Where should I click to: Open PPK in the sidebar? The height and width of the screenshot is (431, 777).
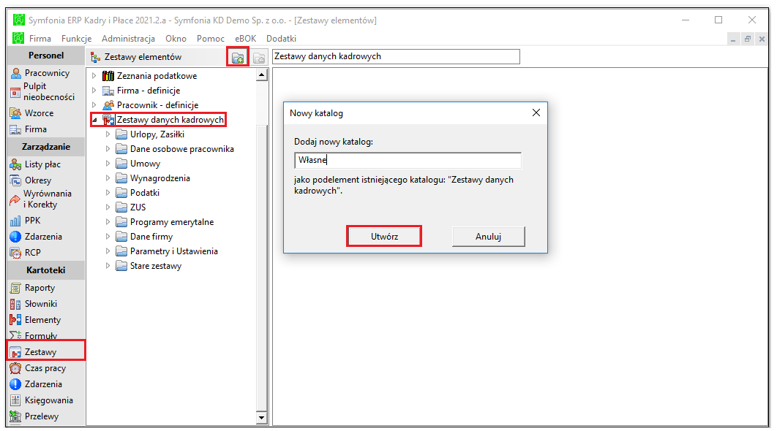26,220
